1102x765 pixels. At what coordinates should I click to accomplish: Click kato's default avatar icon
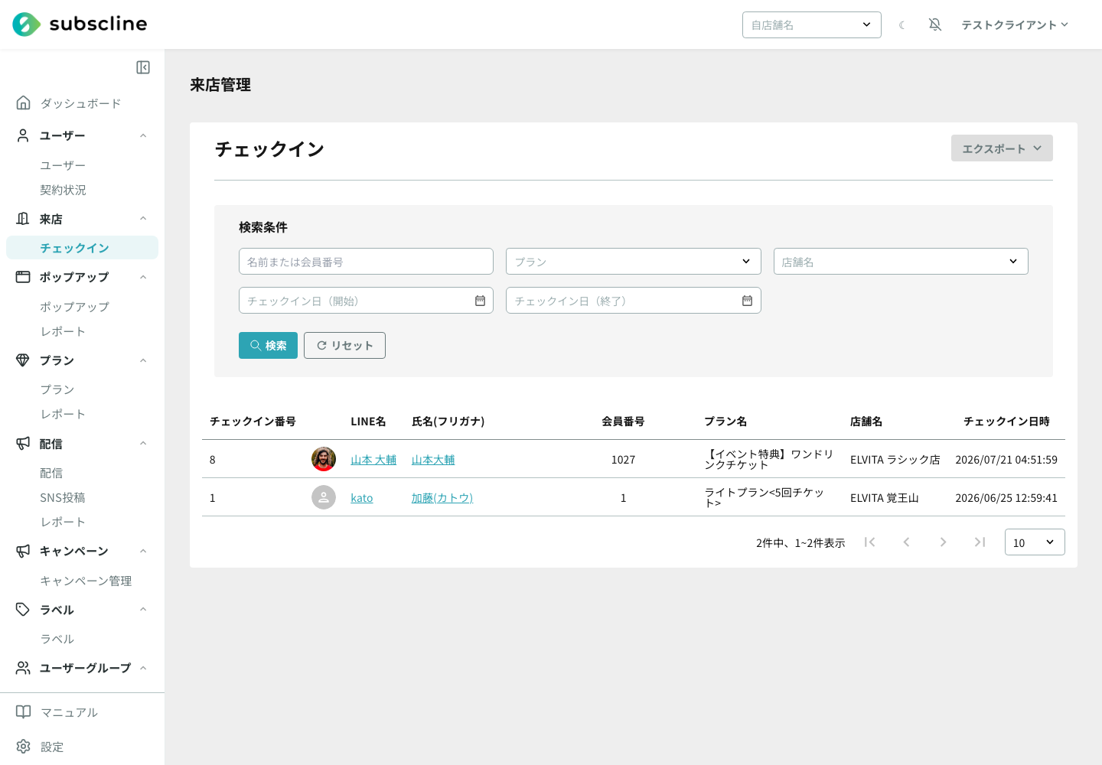click(324, 497)
